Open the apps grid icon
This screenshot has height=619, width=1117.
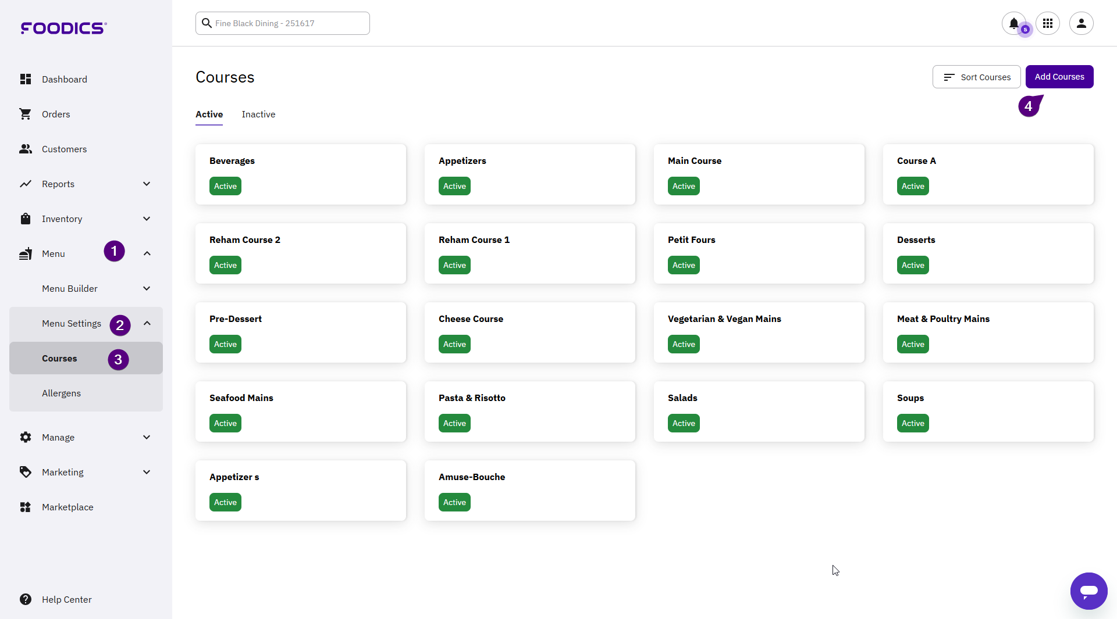(x=1048, y=23)
